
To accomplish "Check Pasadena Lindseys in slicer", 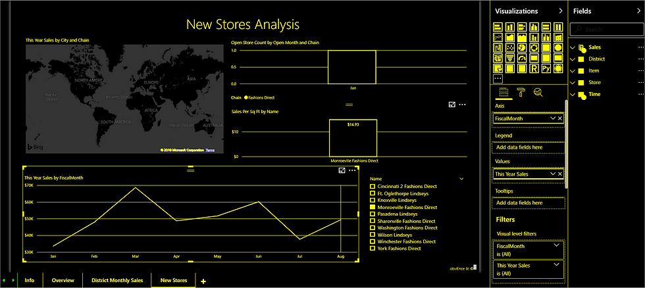I will tap(373, 214).
